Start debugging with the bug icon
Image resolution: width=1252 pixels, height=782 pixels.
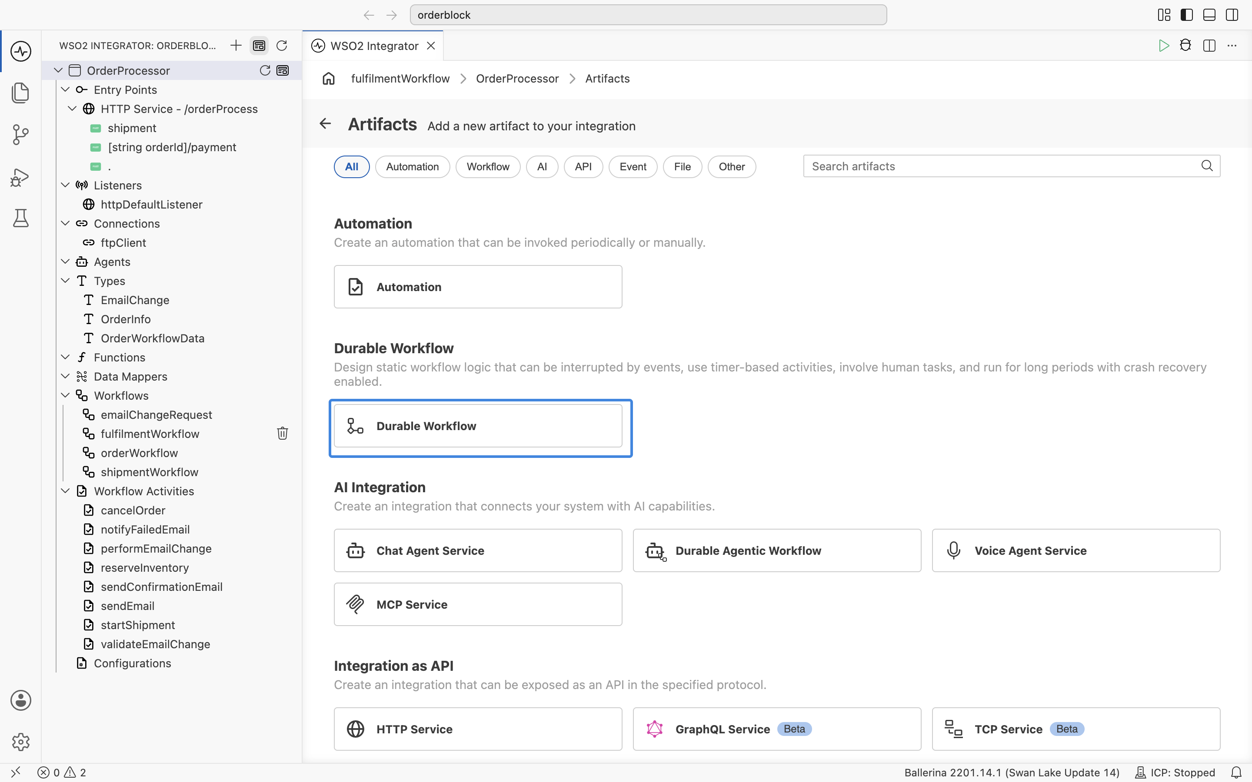(1185, 46)
